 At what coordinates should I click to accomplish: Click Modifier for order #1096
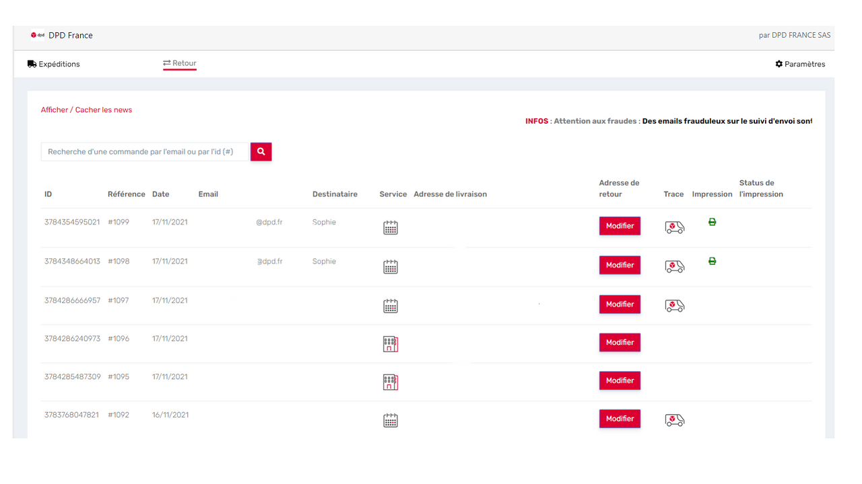point(620,342)
